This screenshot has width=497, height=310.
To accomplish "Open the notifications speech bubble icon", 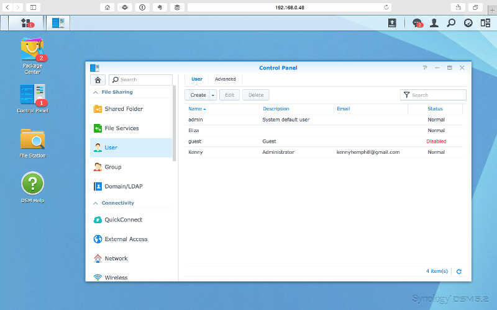I will point(417,23).
